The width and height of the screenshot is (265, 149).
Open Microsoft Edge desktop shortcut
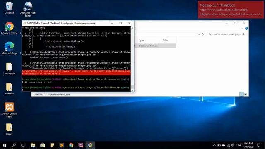tap(9, 48)
